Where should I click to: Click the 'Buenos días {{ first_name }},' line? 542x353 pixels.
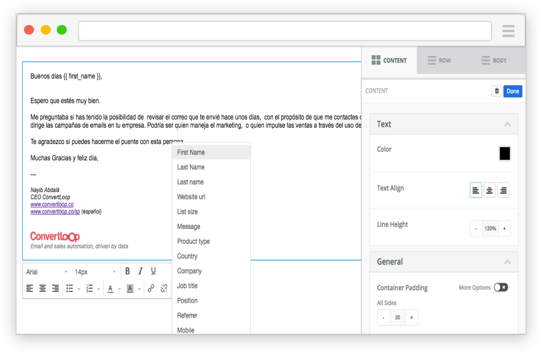coord(66,76)
